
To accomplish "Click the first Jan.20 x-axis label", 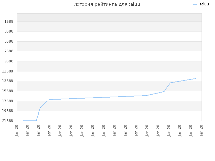I will (17, 130).
